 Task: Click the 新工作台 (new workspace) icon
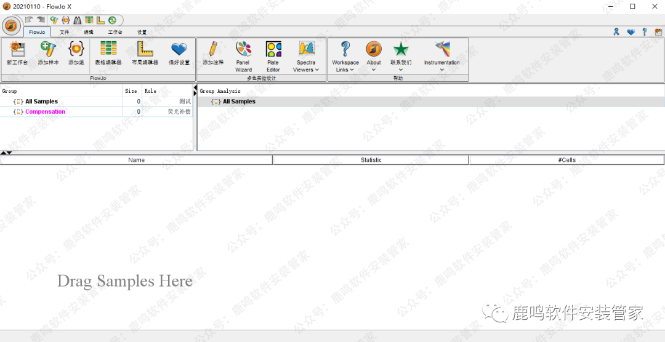17,53
